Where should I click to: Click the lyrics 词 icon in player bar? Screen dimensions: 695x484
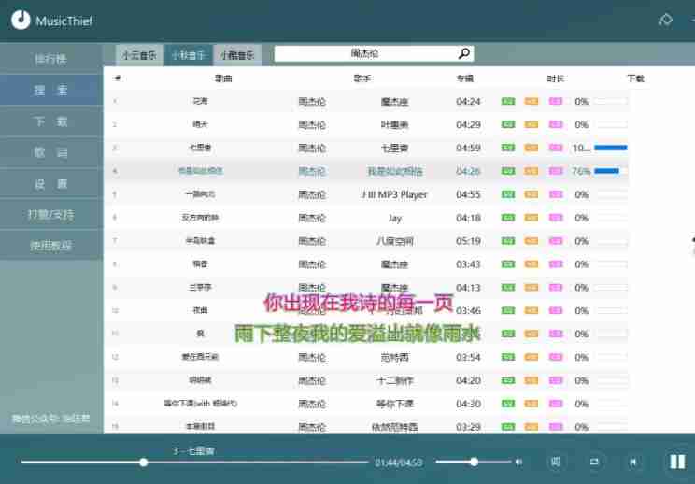(x=556, y=462)
